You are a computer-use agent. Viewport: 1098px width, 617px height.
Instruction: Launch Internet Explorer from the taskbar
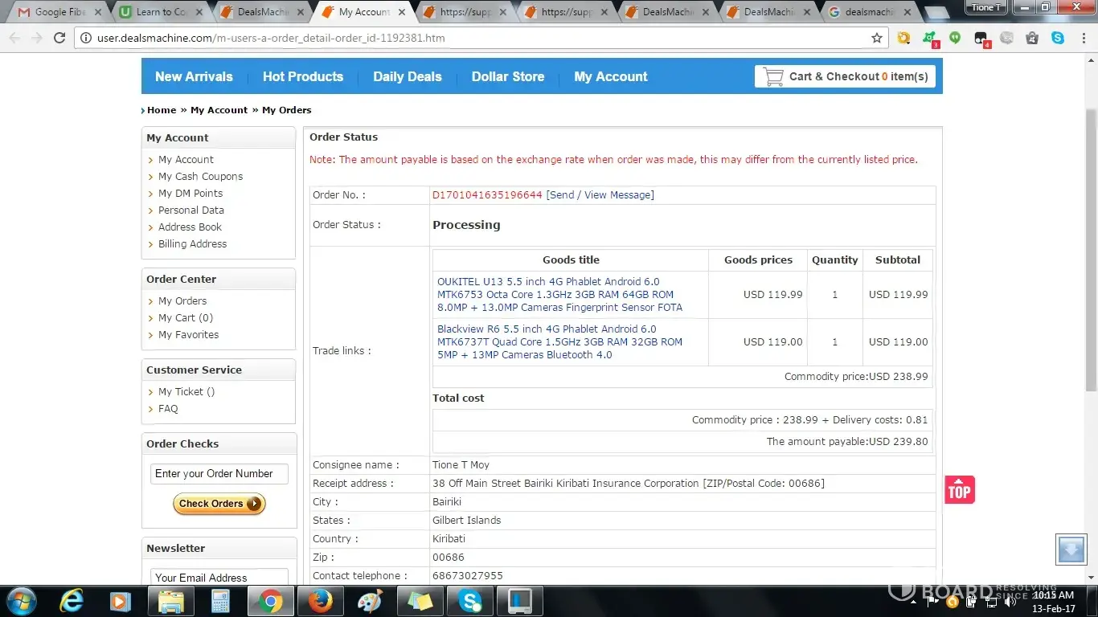[x=72, y=601]
